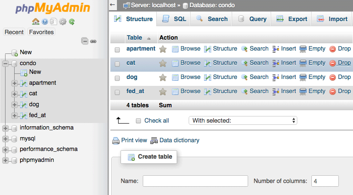Screen dimensions: 353x195
Task: Click the Data dictionary icon
Action: point(154,140)
